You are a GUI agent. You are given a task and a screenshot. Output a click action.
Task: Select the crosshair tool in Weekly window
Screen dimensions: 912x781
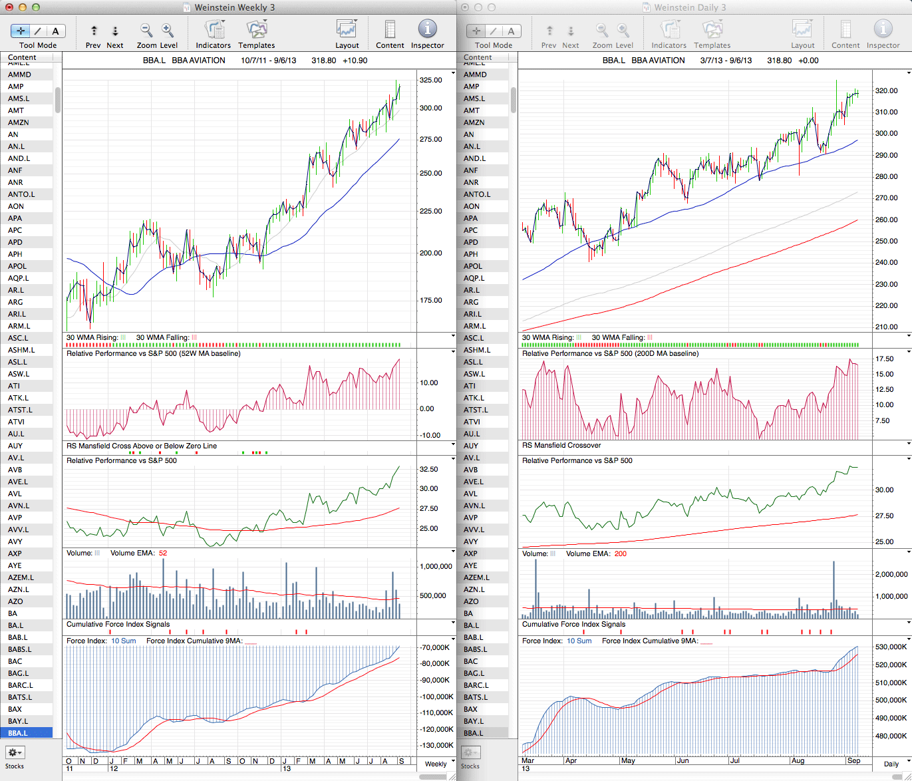click(x=21, y=31)
